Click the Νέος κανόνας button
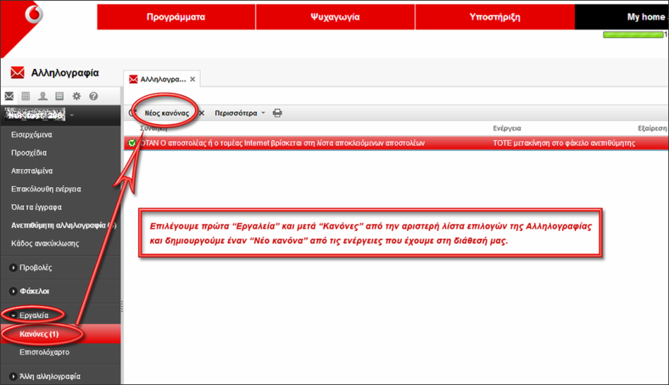Viewport: 669px width, 385px height. [166, 113]
